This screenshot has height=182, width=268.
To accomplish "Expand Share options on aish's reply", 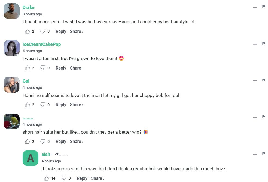I will point(98,178).
